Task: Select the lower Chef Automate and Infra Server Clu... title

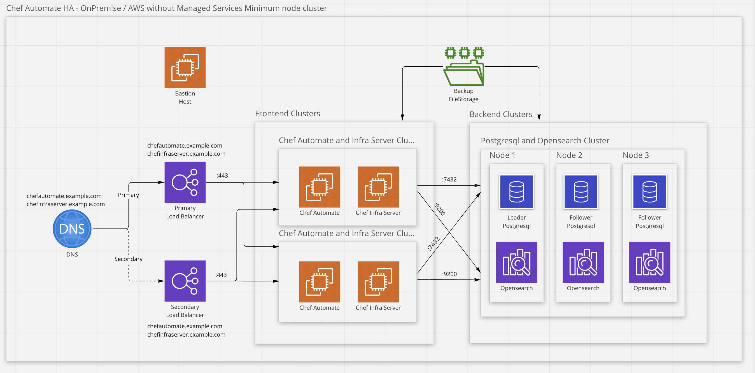Action: click(x=346, y=233)
